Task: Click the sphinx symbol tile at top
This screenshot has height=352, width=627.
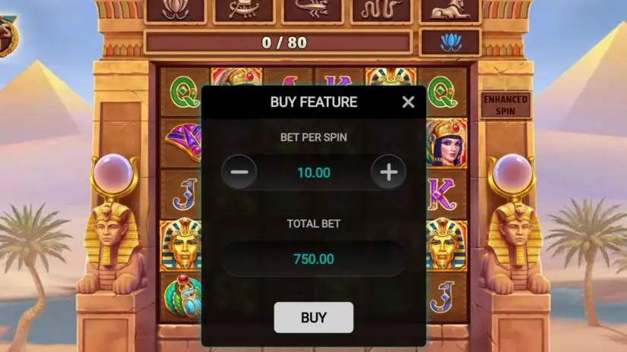Action: point(450,11)
